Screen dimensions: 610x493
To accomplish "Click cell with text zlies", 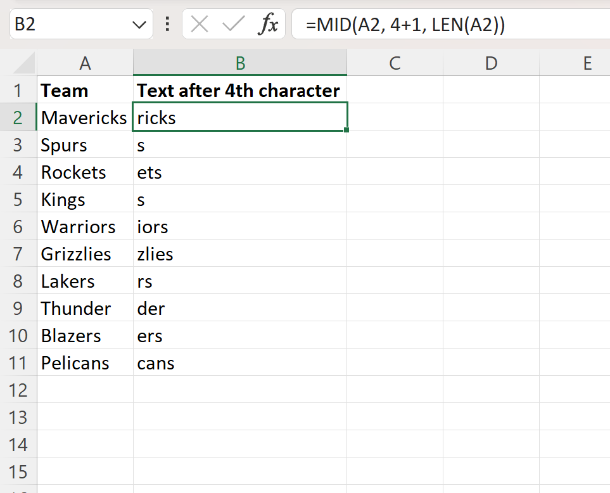I will point(240,253).
